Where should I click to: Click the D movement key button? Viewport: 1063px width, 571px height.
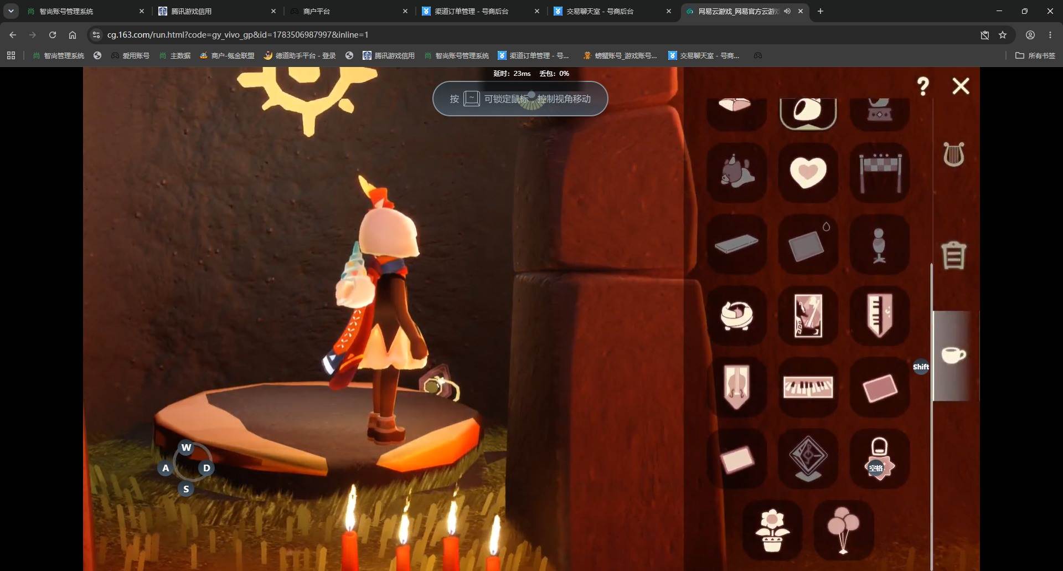click(x=207, y=468)
